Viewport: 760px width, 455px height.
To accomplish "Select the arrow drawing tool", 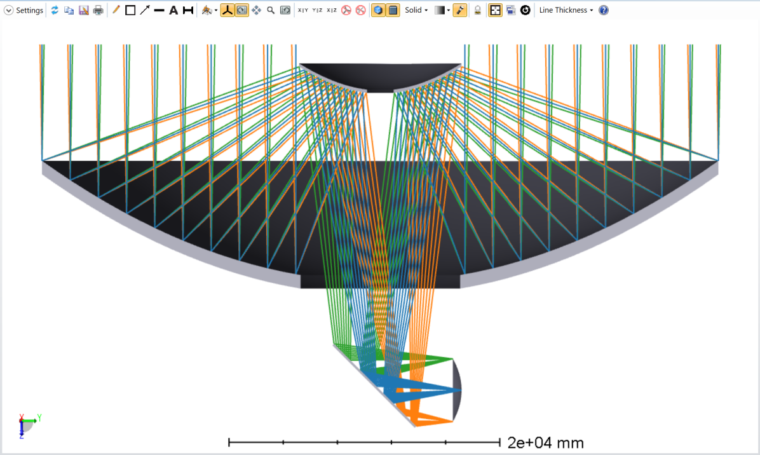I will [x=145, y=10].
